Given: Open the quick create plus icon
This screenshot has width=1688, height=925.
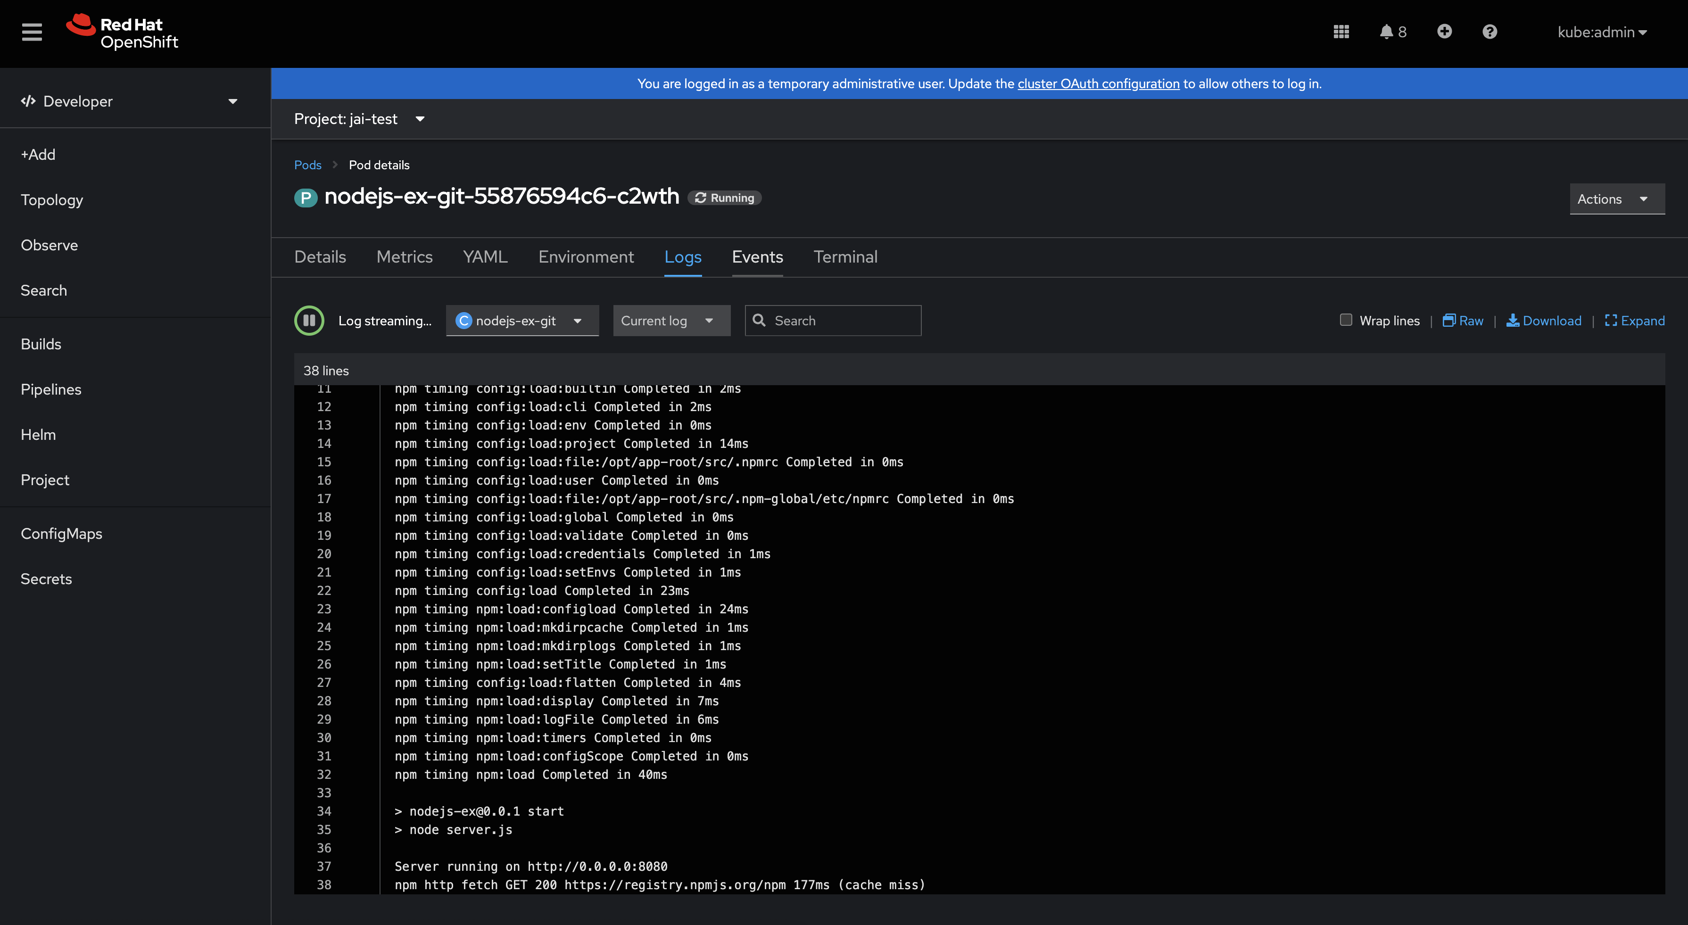Looking at the screenshot, I should click(x=1444, y=32).
